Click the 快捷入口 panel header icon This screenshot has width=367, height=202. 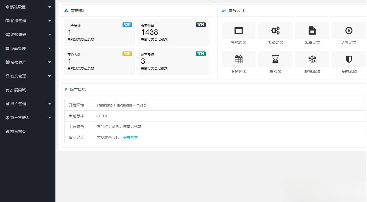pyautogui.click(x=223, y=10)
